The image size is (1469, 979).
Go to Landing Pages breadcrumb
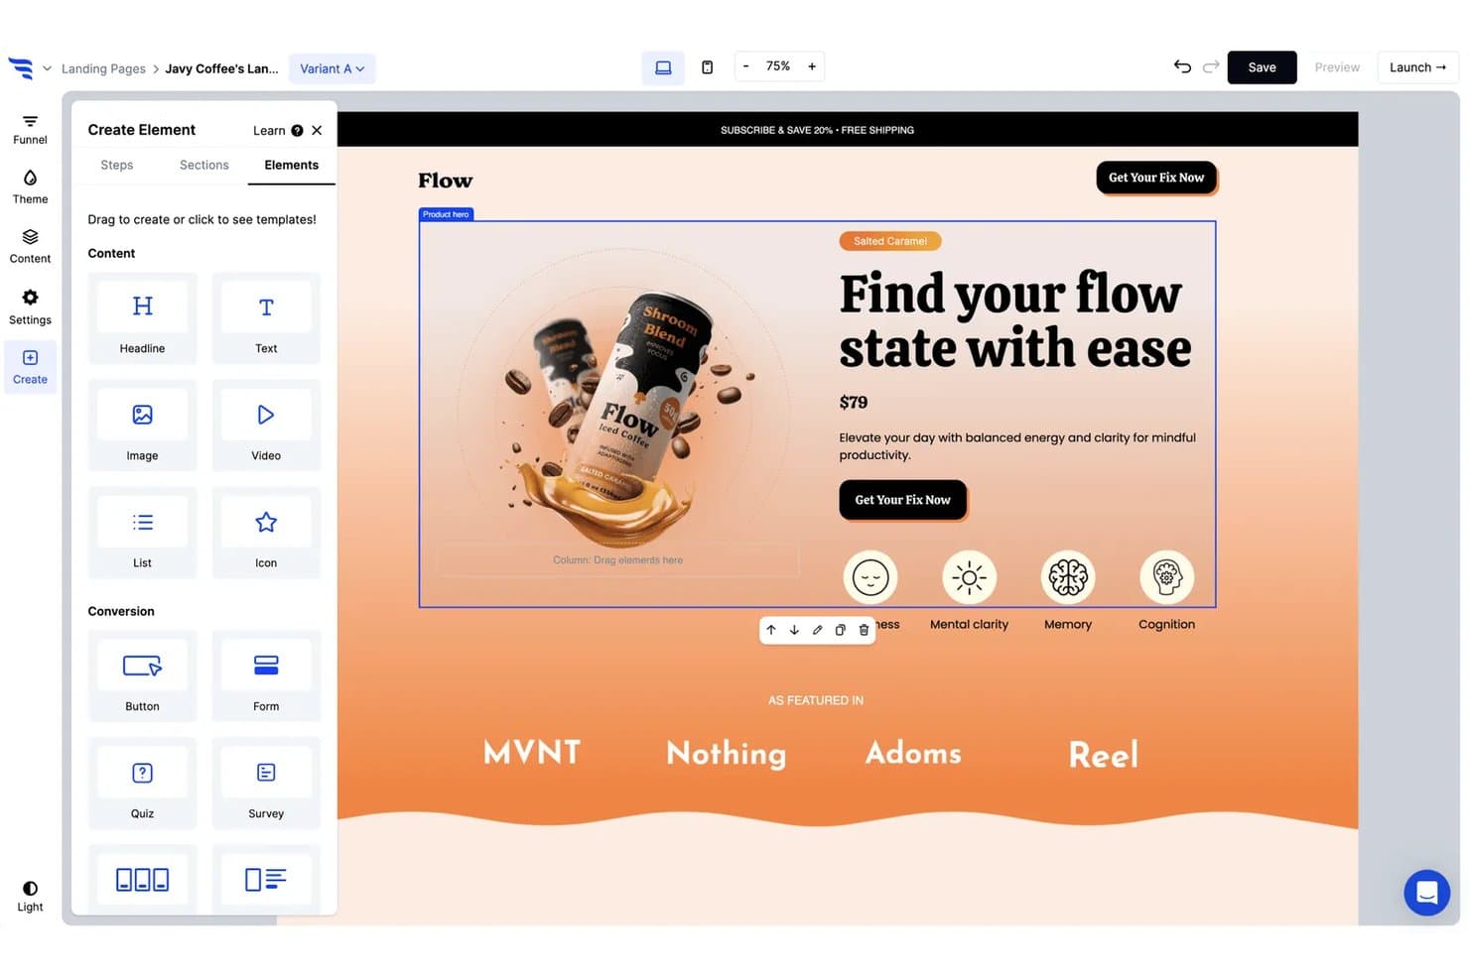[103, 68]
